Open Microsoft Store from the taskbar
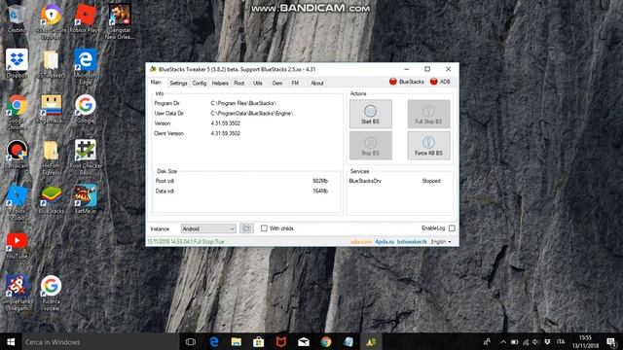Viewport: 623px width, 350px height. [259, 341]
